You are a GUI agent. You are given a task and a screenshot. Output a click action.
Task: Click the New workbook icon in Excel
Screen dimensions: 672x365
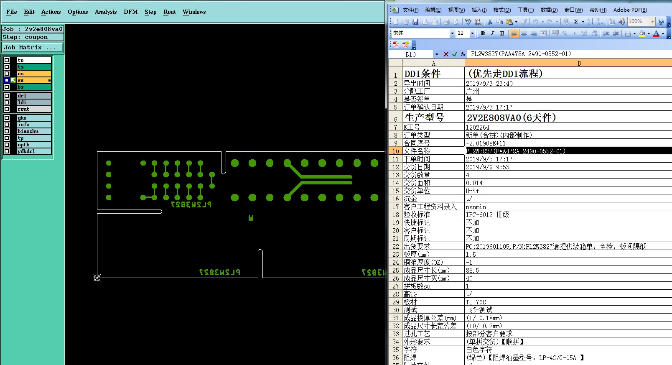(396, 22)
